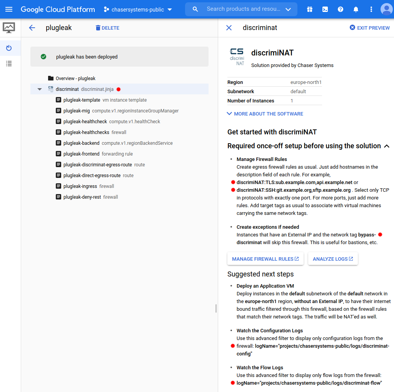The width and height of the screenshot is (394, 392).
Task: Open the Help question-mark icon
Action: coord(340,9)
